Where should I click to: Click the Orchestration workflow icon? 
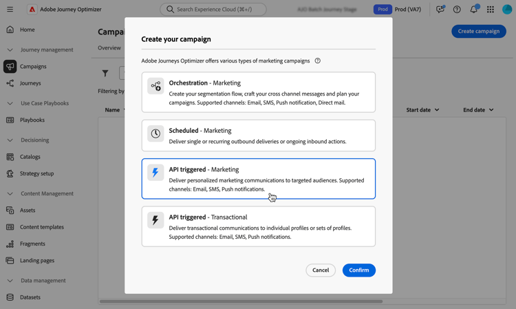point(155,86)
